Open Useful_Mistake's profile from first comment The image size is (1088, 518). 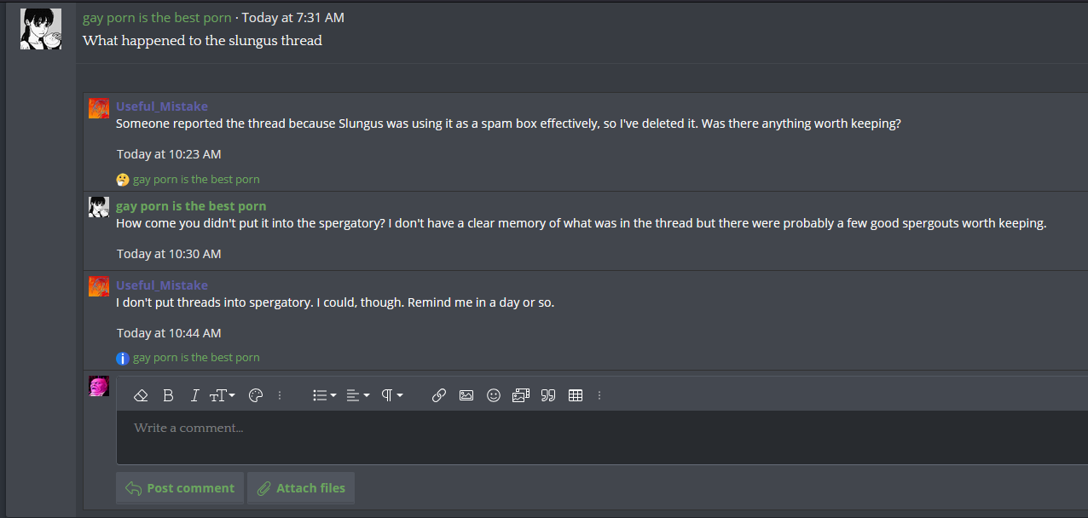tap(162, 106)
